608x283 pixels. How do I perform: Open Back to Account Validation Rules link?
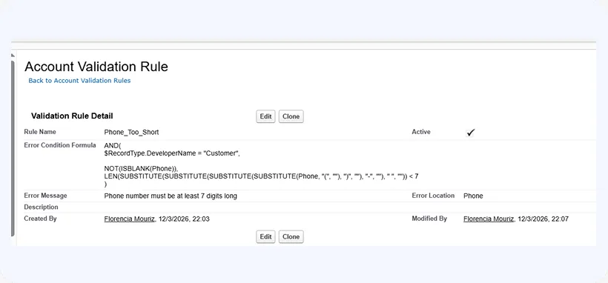79,81
